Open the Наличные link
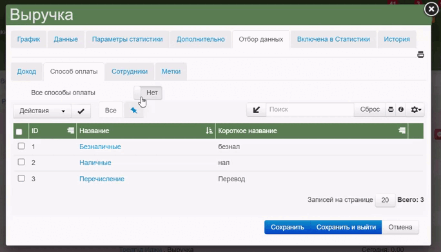Image resolution: width=441 pixels, height=252 pixels. 95,163
